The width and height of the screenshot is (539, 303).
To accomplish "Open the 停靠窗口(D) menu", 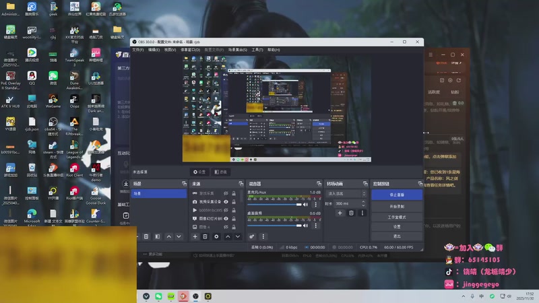I will click(190, 50).
